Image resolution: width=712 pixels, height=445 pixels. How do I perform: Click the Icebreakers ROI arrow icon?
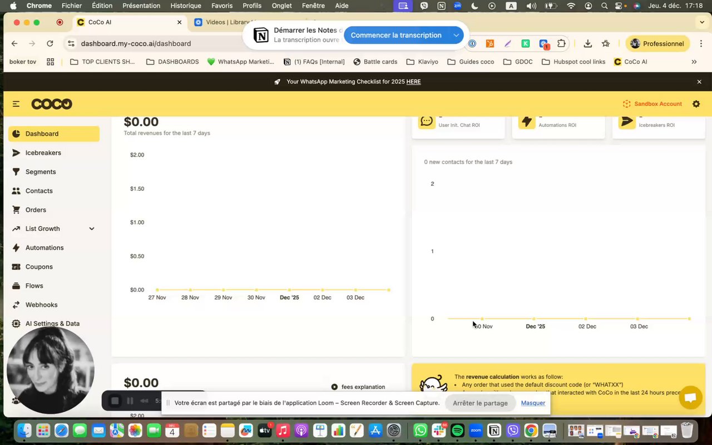tap(627, 121)
